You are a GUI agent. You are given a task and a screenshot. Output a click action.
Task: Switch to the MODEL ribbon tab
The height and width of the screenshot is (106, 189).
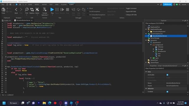click(x=37, y=4)
